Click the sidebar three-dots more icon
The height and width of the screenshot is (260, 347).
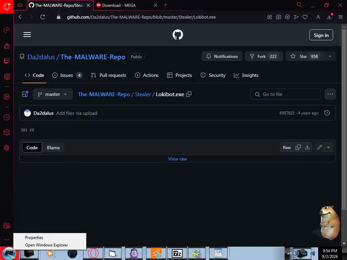click(7, 240)
